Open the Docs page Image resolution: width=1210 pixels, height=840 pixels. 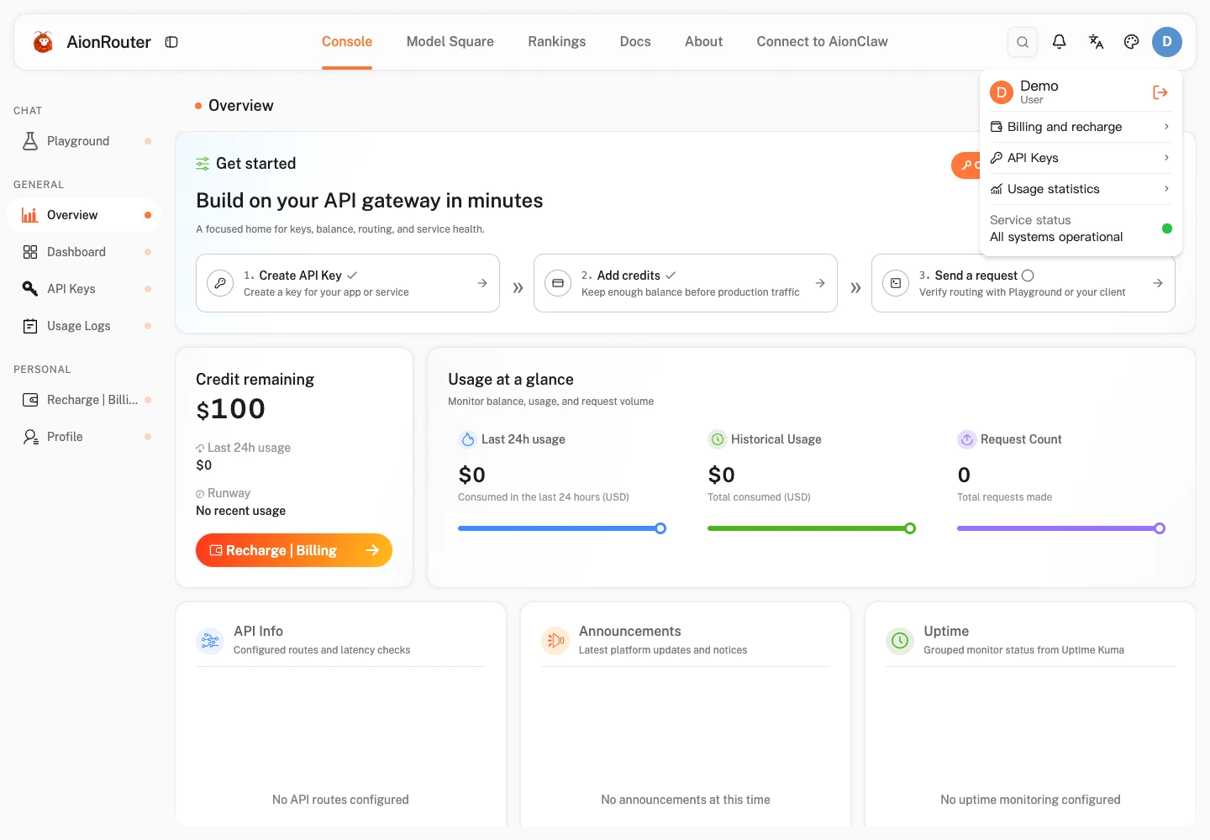click(635, 42)
